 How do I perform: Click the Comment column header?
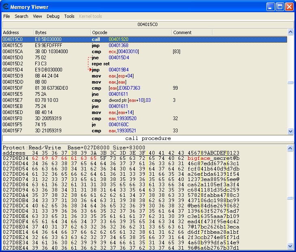tap(192, 32)
